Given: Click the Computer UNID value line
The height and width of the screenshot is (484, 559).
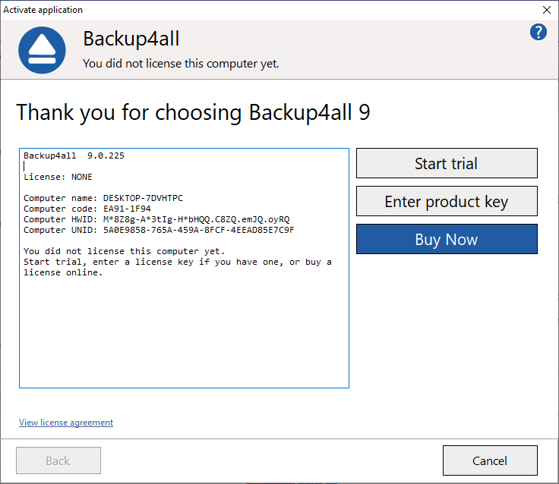Looking at the screenshot, I should click(159, 230).
